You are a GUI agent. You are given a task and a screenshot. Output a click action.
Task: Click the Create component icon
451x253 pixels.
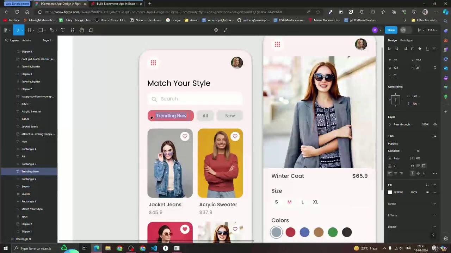216,30
